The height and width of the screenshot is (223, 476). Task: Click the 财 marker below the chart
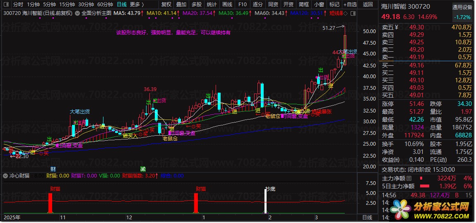[53, 169]
